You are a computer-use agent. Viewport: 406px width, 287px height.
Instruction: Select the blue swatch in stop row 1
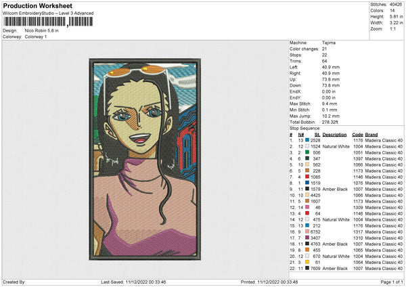pyautogui.click(x=307, y=140)
